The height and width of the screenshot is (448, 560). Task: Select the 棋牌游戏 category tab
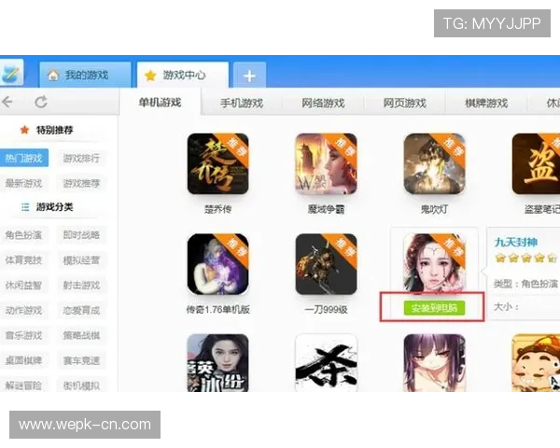486,104
